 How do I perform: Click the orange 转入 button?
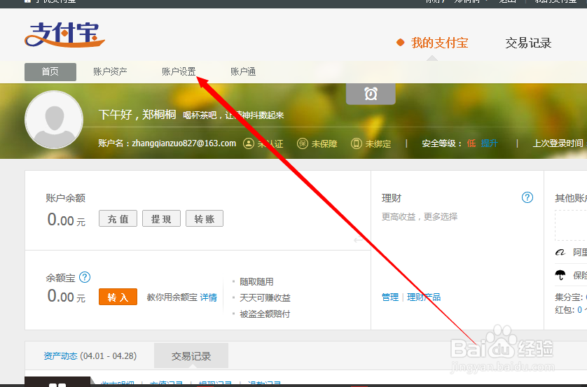[x=118, y=297]
